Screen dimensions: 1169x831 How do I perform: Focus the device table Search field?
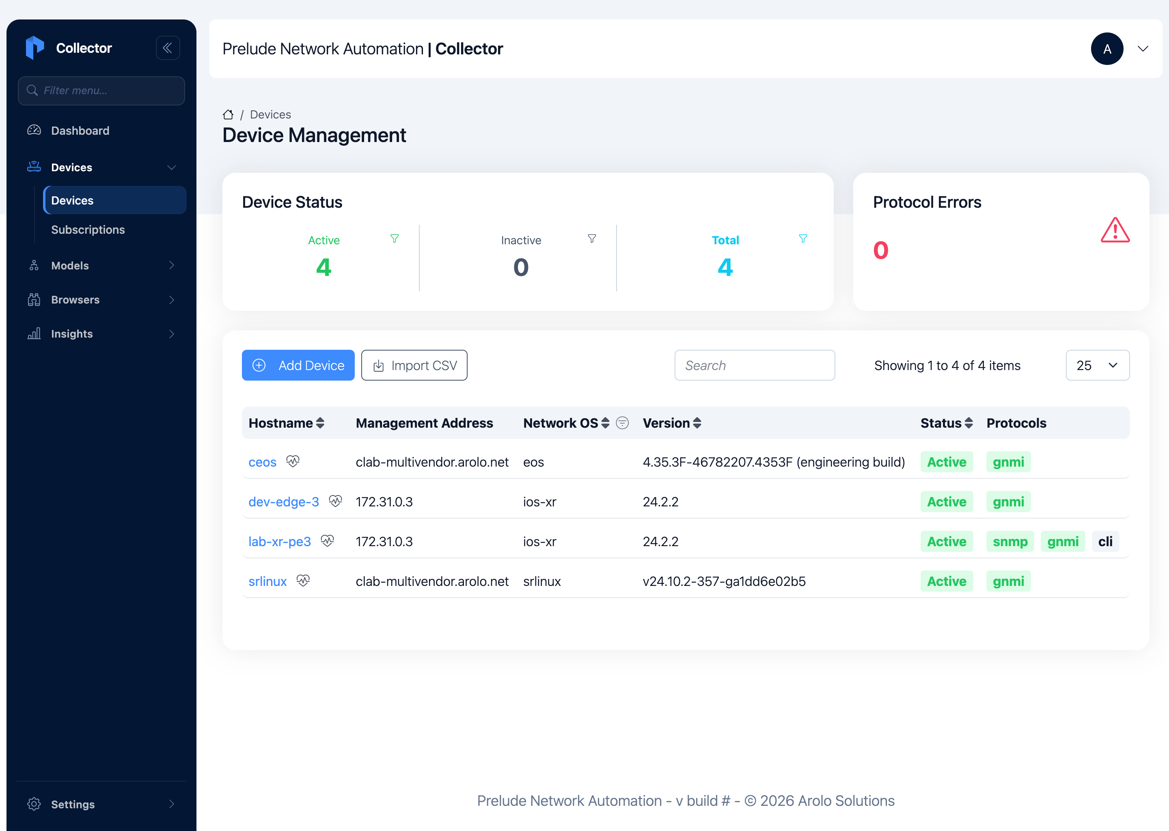[755, 365]
